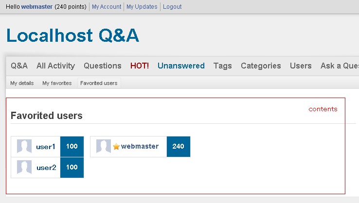The image size is (359, 203).
Task: Browse the Tags page
Action: [x=223, y=66]
